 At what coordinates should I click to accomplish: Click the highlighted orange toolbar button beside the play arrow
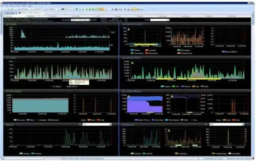pyautogui.click(x=102, y=9)
